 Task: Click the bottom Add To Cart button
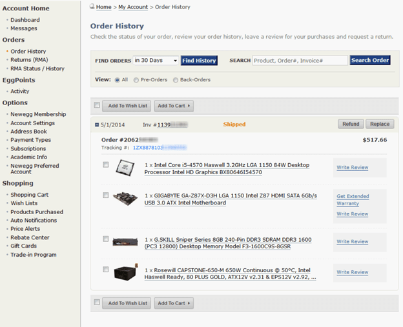pos(174,303)
